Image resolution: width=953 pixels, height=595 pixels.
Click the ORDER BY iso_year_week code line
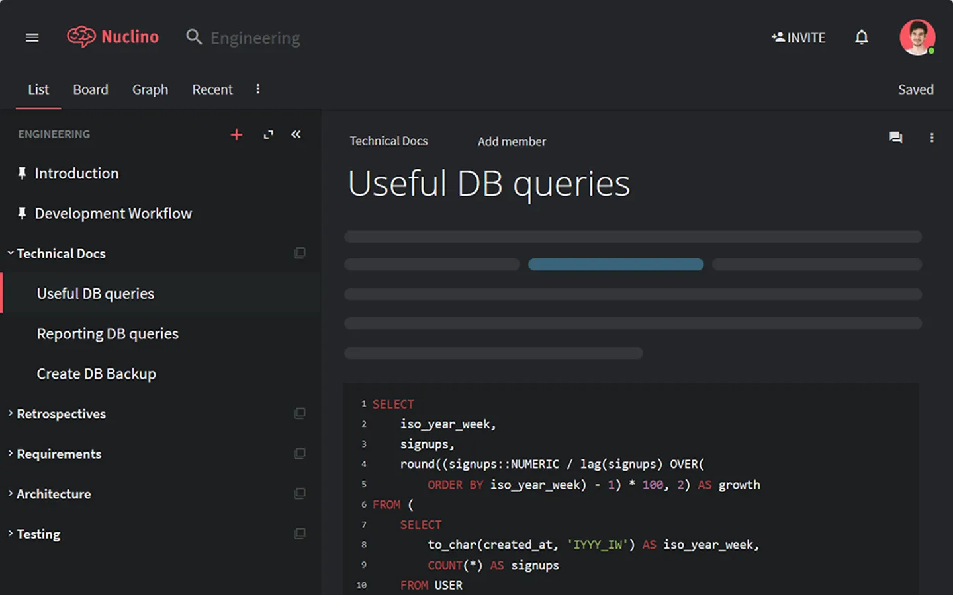coord(594,485)
